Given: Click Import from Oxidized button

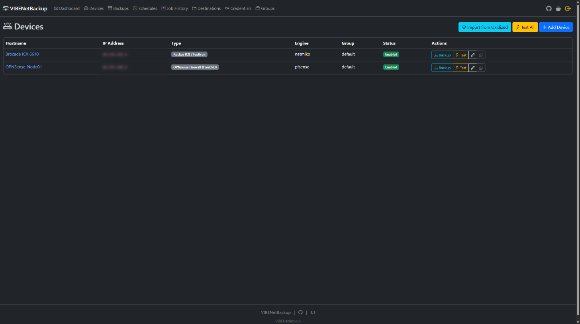Looking at the screenshot, I should click(x=485, y=27).
